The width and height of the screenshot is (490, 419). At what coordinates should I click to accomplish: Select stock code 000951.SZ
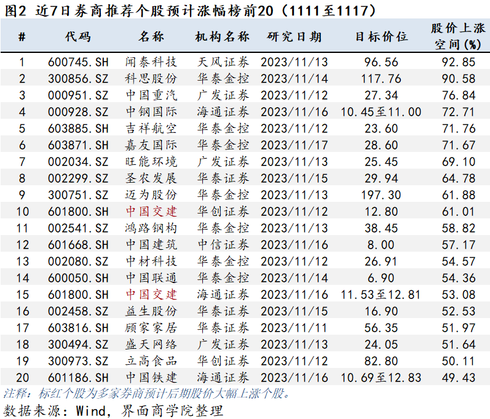point(78,95)
